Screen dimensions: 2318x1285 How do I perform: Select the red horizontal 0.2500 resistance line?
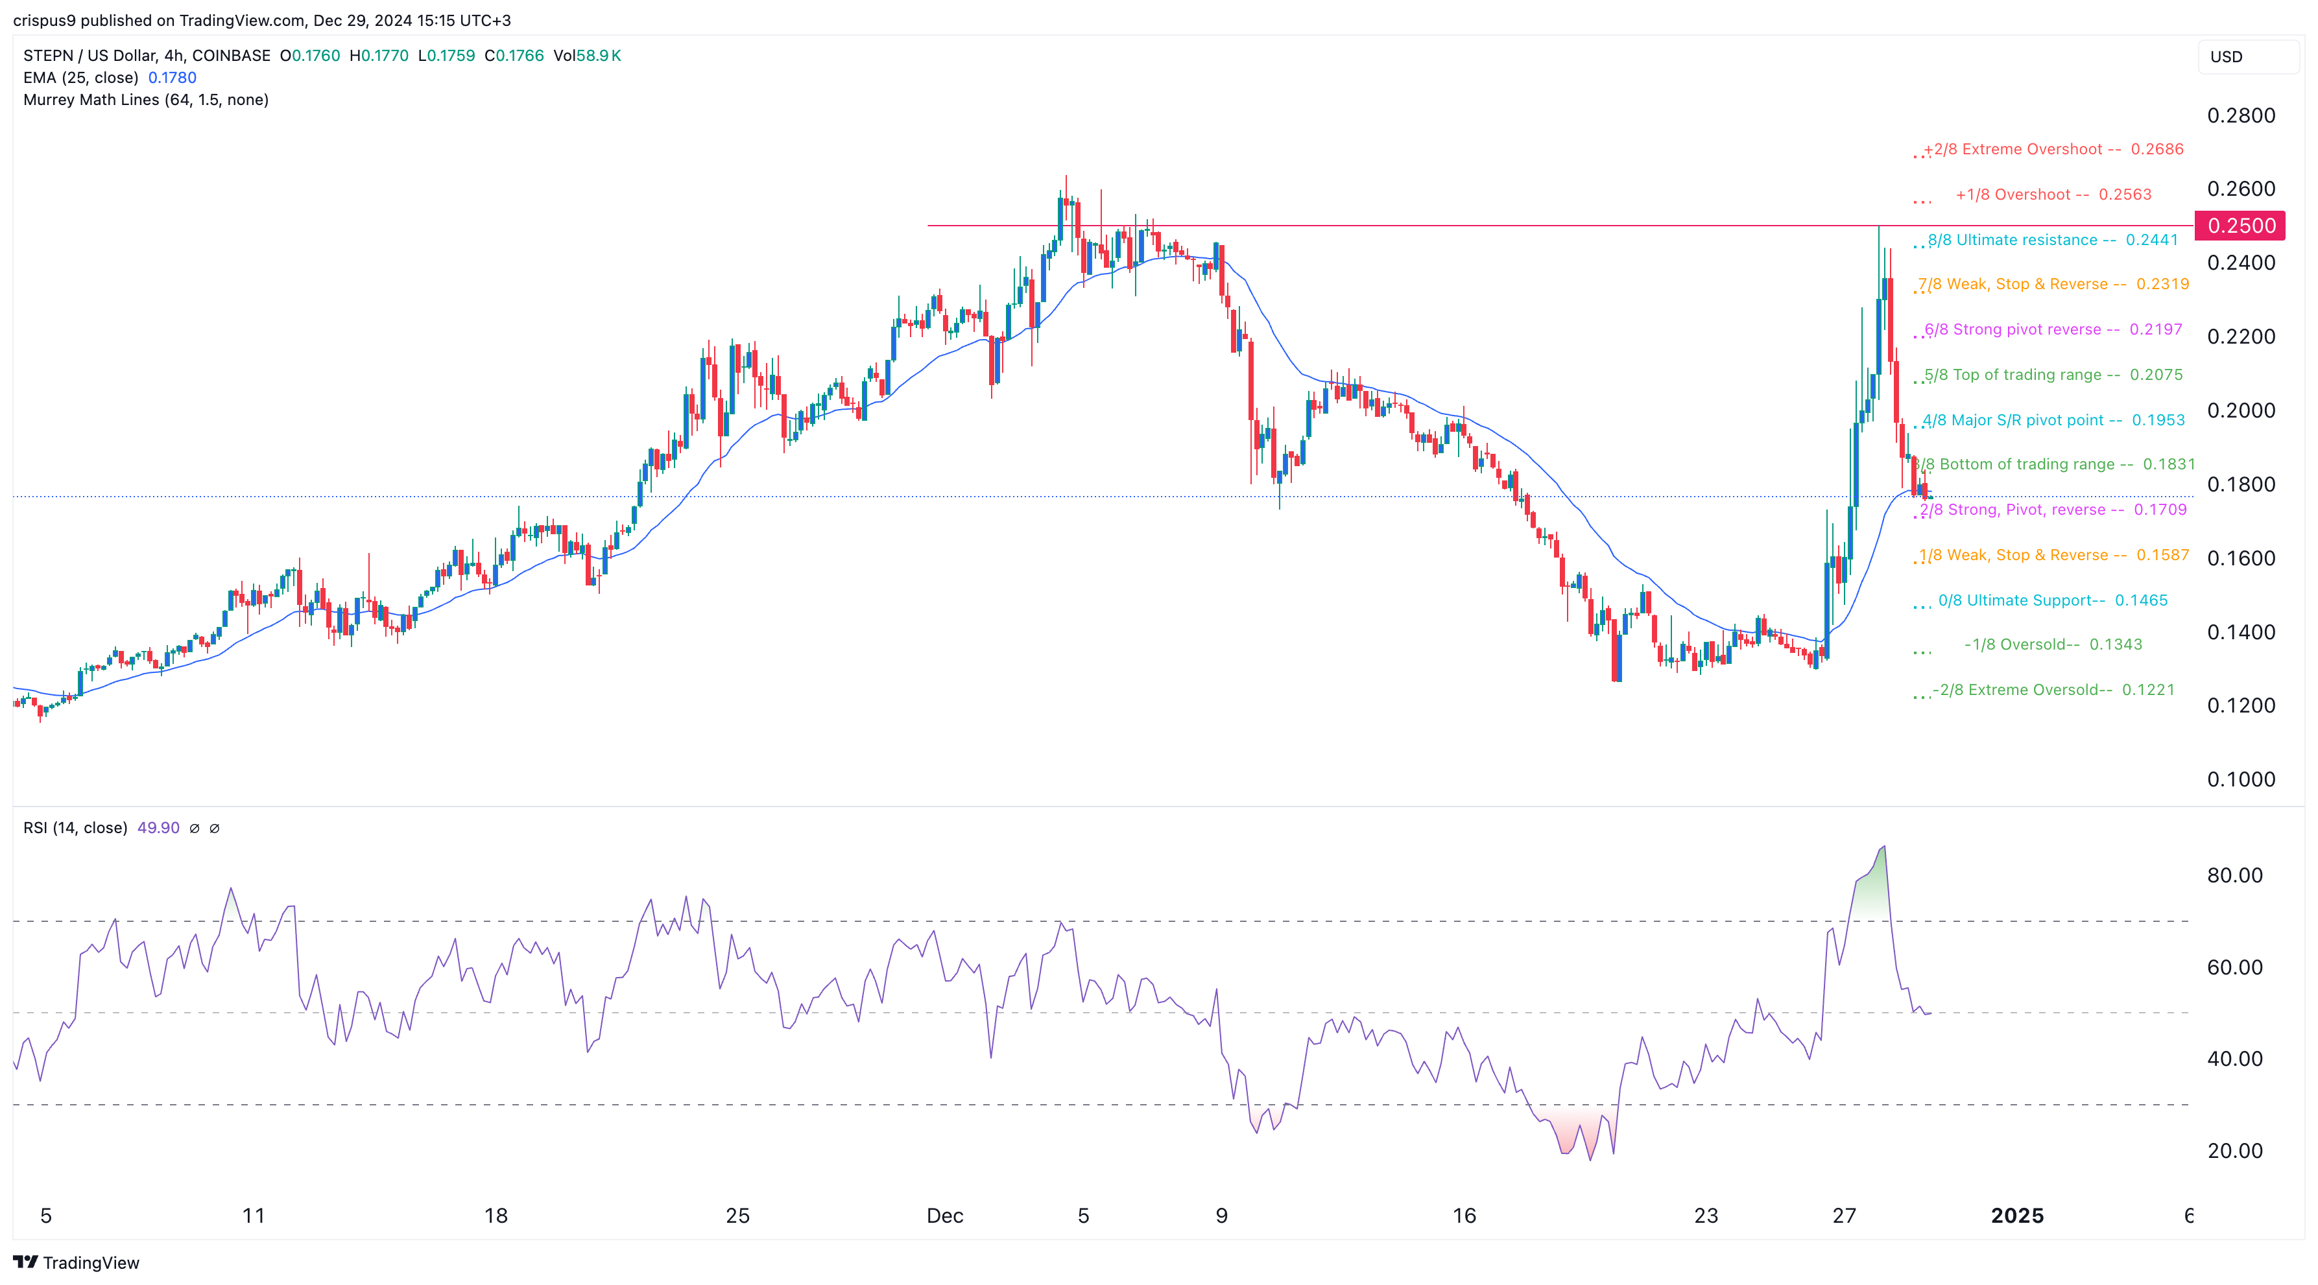click(1560, 225)
